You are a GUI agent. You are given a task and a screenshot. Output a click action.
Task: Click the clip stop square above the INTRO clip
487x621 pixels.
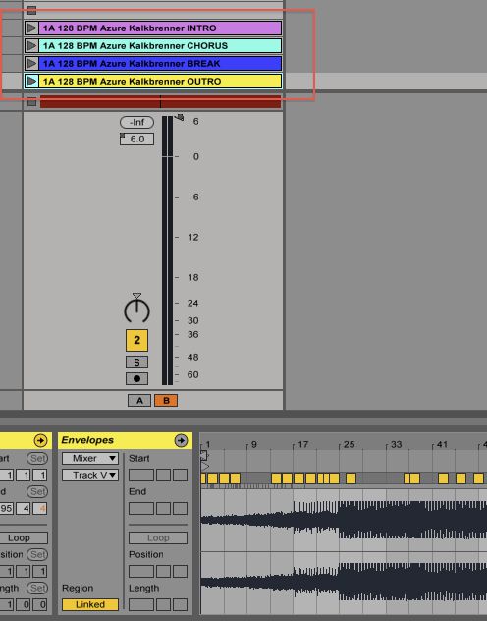pos(32,10)
